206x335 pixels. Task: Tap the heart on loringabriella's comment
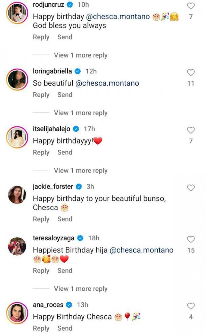pos(191,73)
